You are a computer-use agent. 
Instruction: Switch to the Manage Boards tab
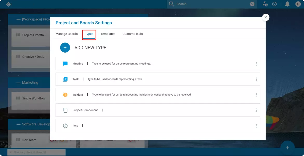tap(66, 34)
